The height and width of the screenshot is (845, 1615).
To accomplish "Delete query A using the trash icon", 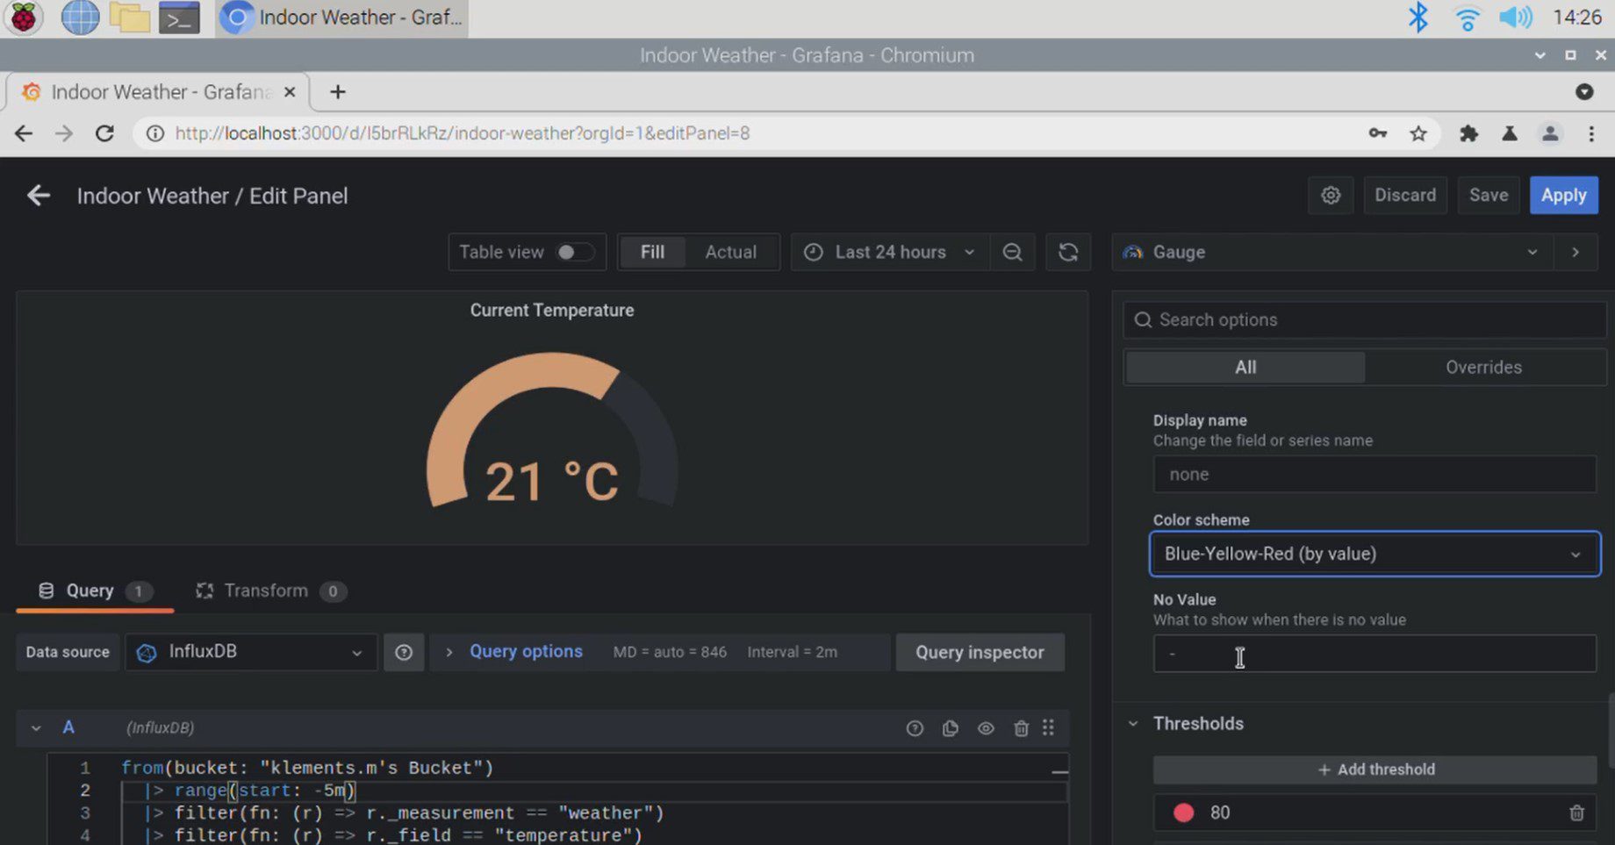I will tap(1021, 728).
